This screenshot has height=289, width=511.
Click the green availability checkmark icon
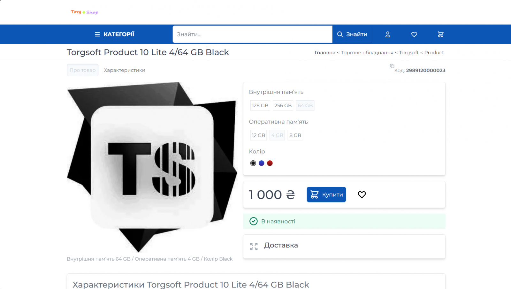pyautogui.click(x=253, y=221)
